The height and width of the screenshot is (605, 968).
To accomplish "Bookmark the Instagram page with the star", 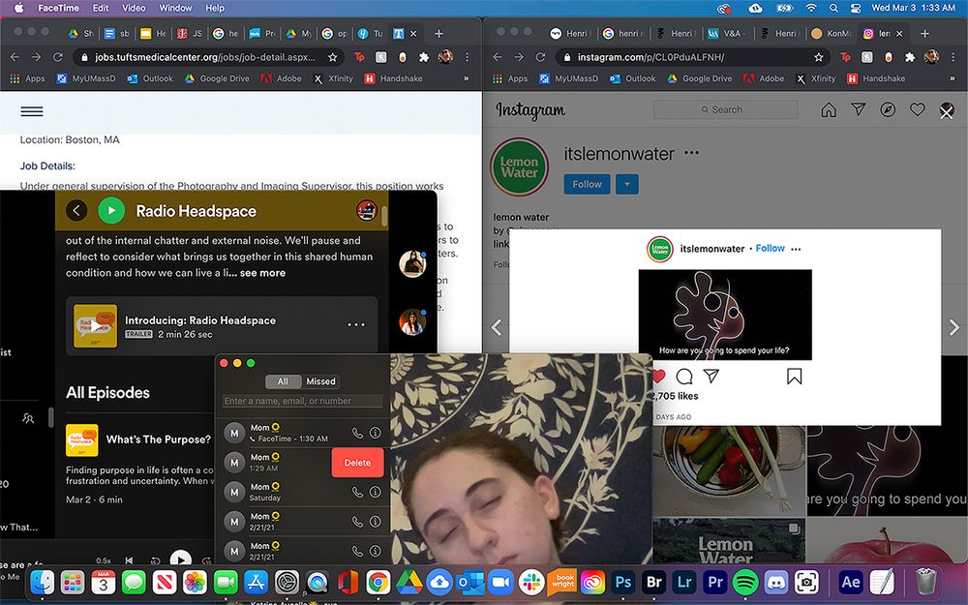I will (819, 57).
